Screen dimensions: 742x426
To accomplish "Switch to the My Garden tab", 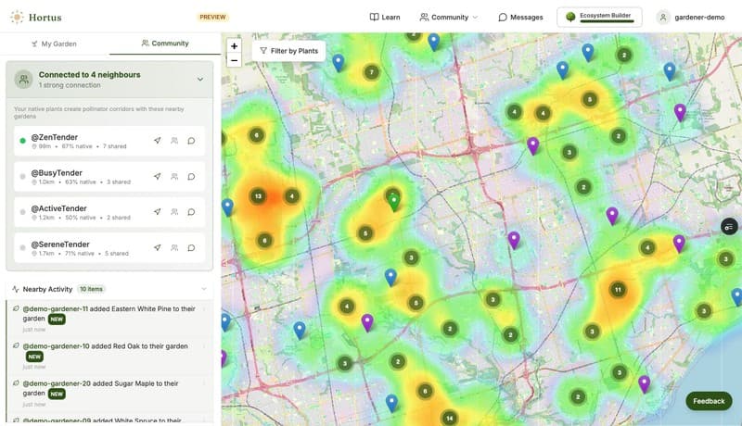I will pos(55,44).
